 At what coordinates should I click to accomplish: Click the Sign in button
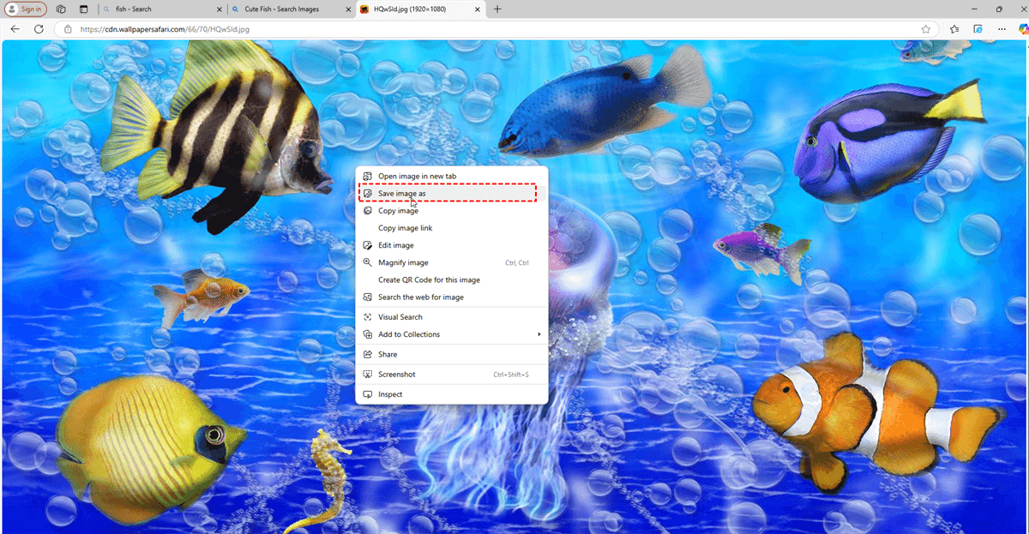click(26, 9)
